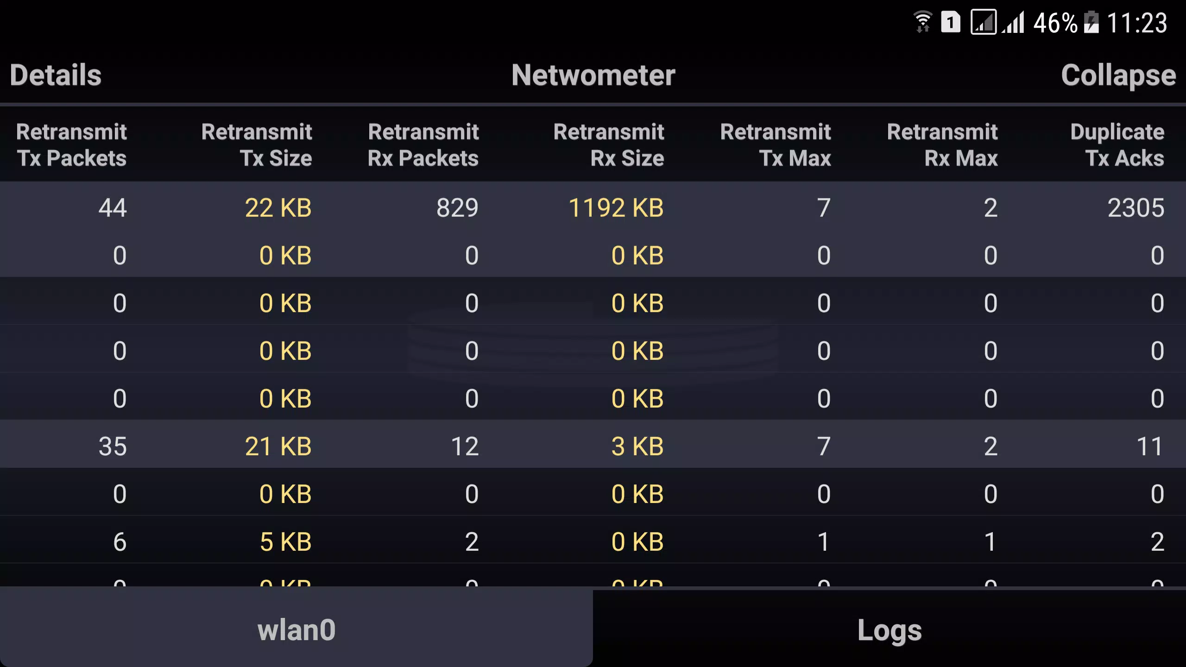1186x667 pixels.
Task: Tap the battery charging icon
Action: tap(1091, 22)
